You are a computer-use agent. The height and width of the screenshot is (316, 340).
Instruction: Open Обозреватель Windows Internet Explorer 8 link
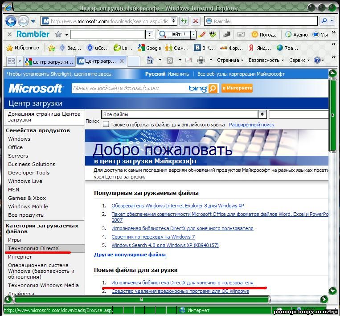(x=178, y=206)
